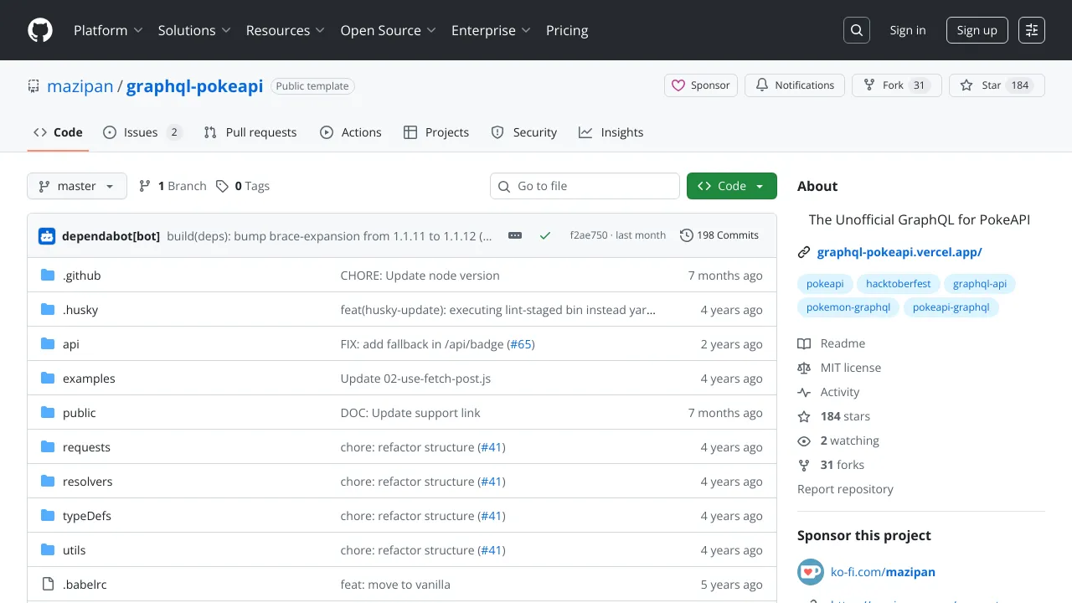Click the .github folder icon
This screenshot has width=1072, height=603.
[48, 276]
